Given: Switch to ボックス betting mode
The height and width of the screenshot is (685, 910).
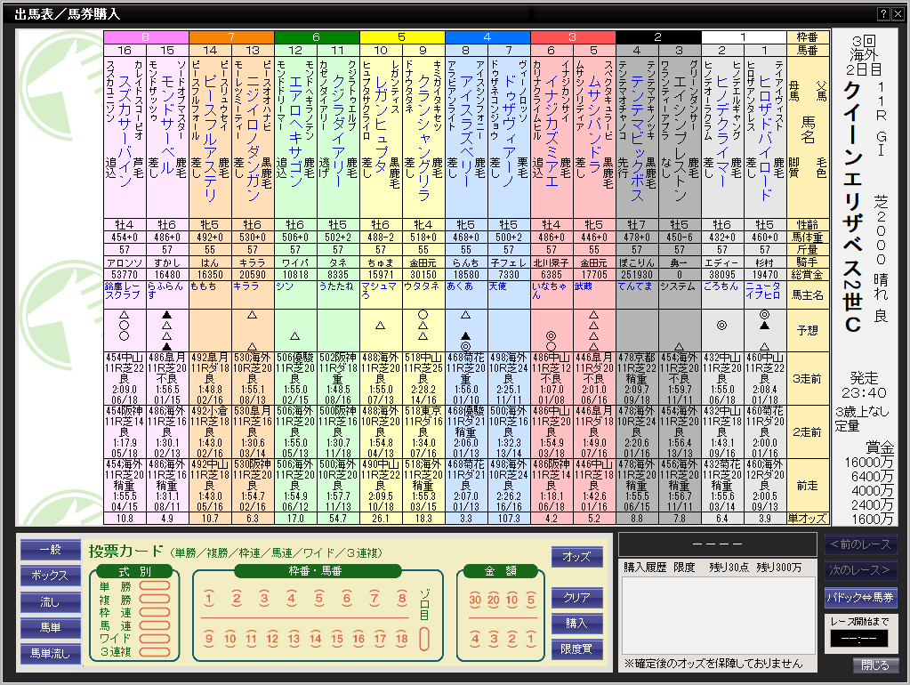Looking at the screenshot, I should click(x=51, y=576).
